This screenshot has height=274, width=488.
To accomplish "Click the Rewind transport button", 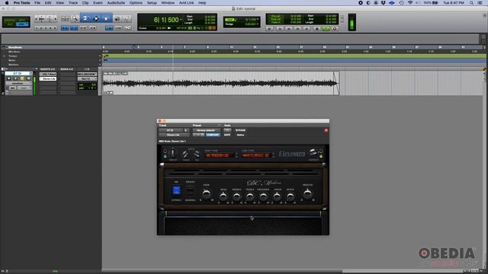I will [288, 29].
